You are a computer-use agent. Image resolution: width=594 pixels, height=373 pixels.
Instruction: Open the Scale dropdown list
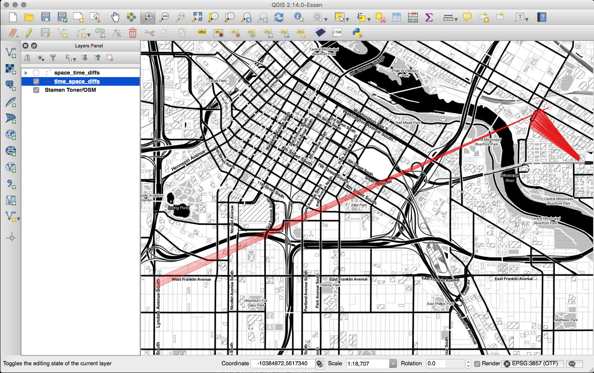point(393,364)
